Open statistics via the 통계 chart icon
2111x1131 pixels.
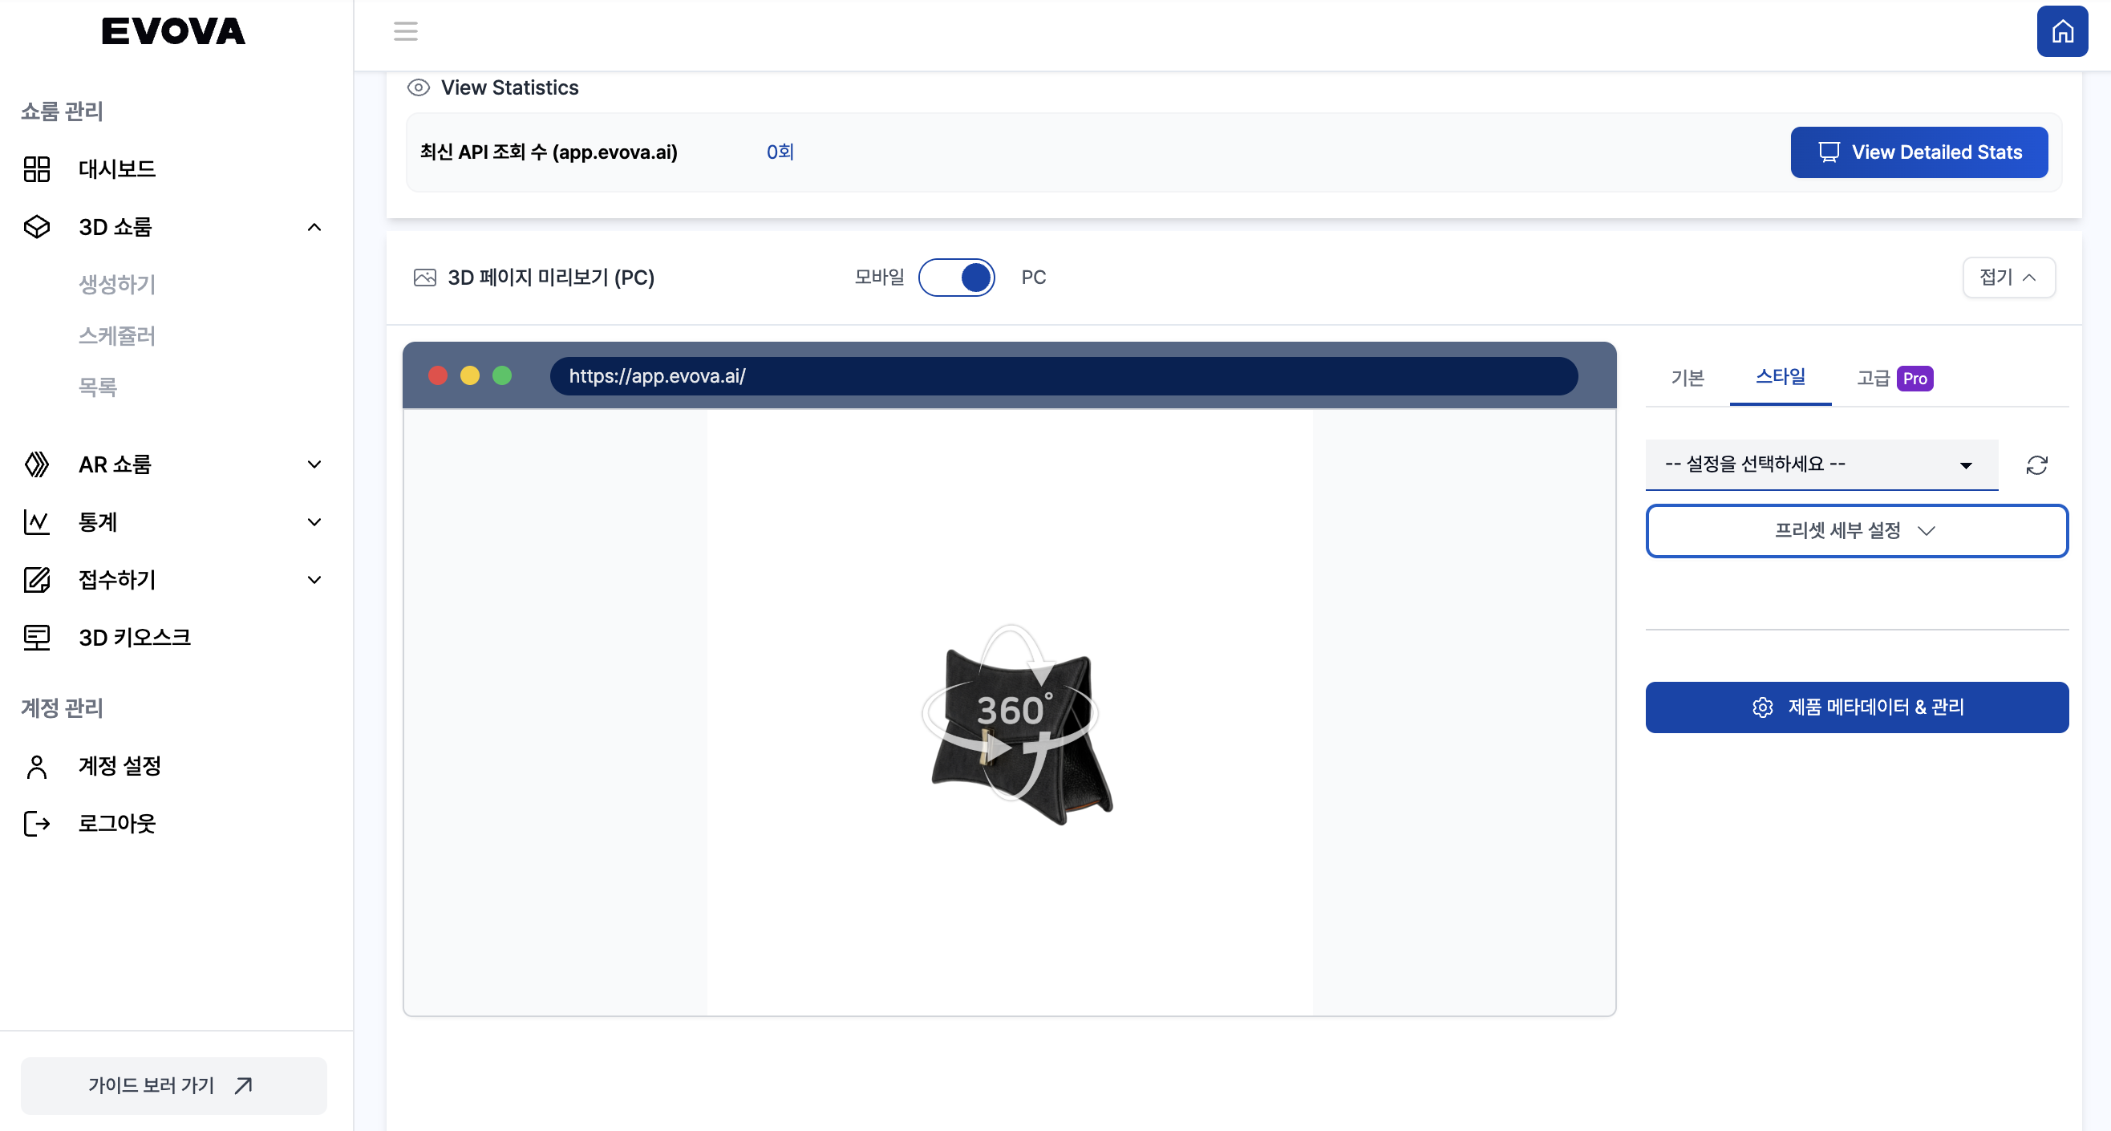[37, 522]
